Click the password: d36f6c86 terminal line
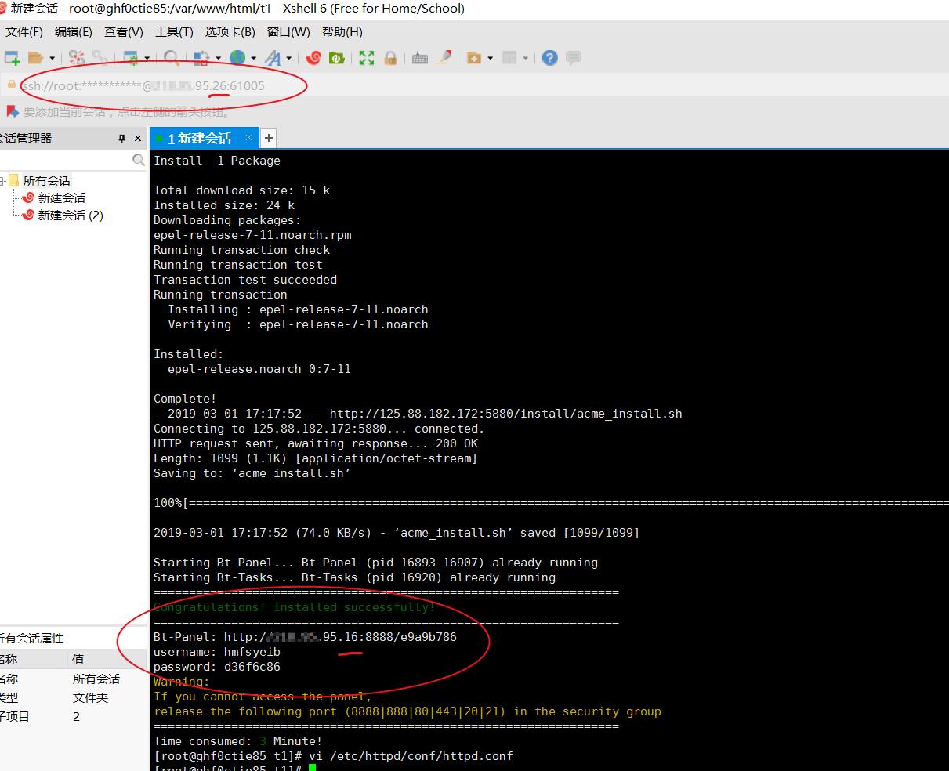Screen dimensions: 949x771 coord(217,666)
